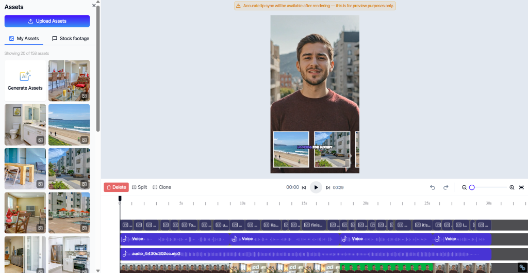
Task: Zoom out the timeline
Action: pyautogui.click(x=464, y=187)
